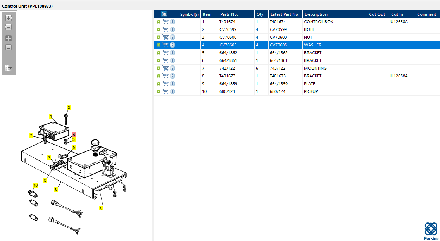440x241 pixels.
Task: Click green gear icon for PICKUP row
Action: tap(158, 91)
